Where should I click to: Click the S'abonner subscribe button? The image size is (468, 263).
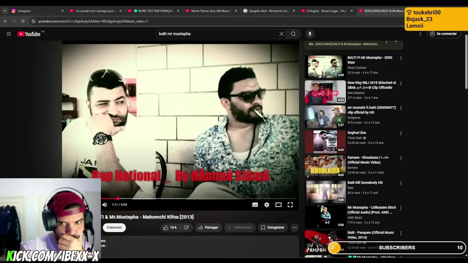click(x=114, y=228)
